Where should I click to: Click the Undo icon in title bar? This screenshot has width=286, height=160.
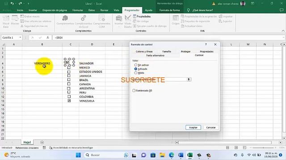(12, 4)
